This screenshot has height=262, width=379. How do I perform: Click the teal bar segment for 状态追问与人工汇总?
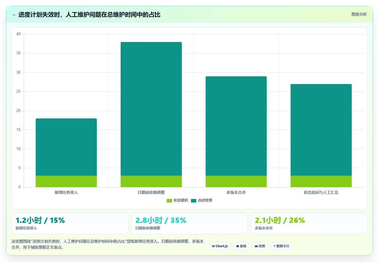(x=321, y=130)
